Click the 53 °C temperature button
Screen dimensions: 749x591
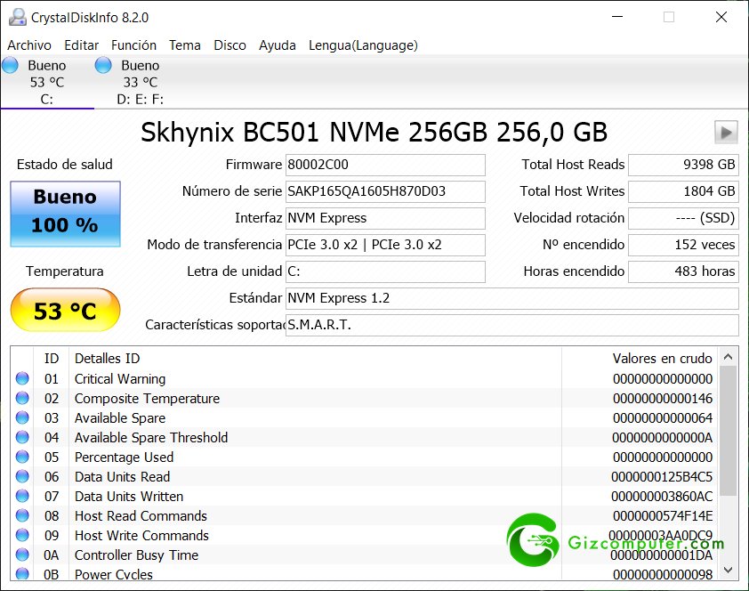pos(65,310)
